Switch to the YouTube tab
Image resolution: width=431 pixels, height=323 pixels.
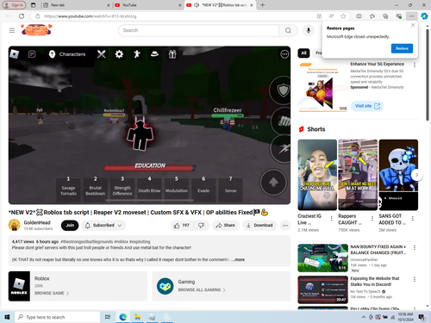click(x=147, y=5)
